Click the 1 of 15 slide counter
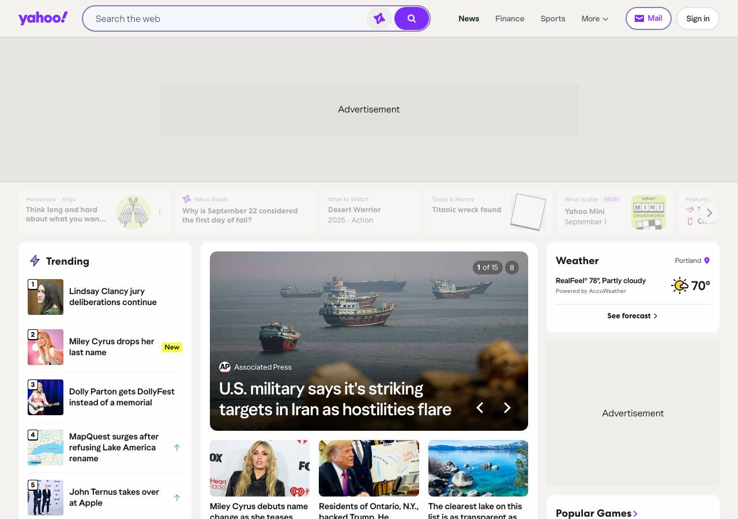This screenshot has height=519, width=738. (487, 268)
